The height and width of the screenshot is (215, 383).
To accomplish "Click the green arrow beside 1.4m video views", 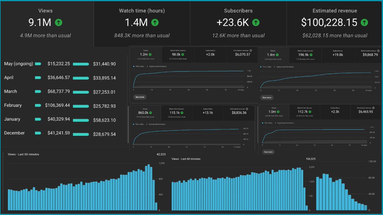I will pyautogui.click(x=278, y=55).
